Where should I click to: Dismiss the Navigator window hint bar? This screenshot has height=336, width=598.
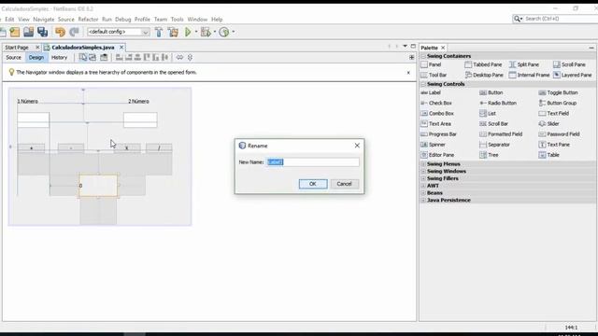(x=408, y=73)
